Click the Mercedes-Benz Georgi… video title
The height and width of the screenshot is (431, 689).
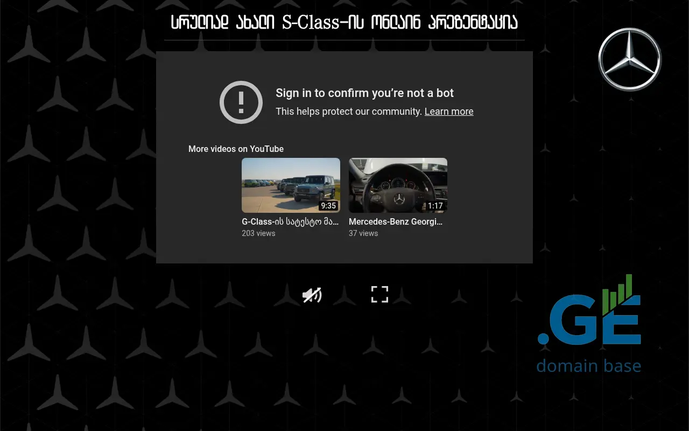(x=396, y=221)
